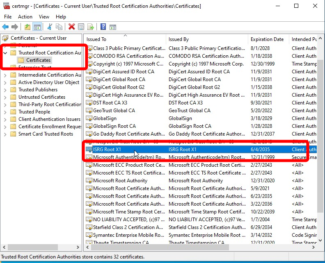Select the NO LIABILITY ACCEPTED, (c)97 row
Image resolution: width=325 pixels, height=263 pixels.
click(201, 220)
